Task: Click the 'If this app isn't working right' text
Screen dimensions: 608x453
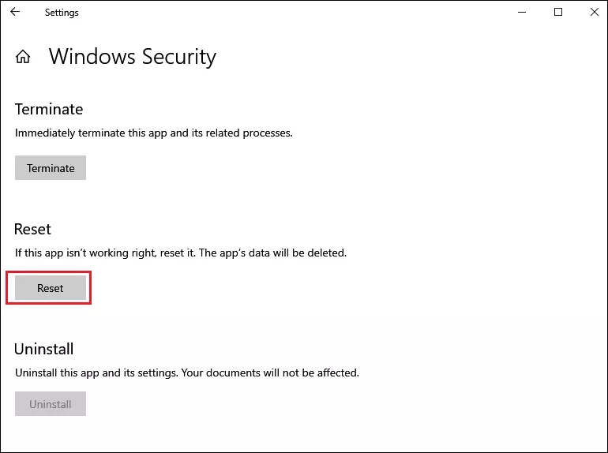Action: pos(86,253)
